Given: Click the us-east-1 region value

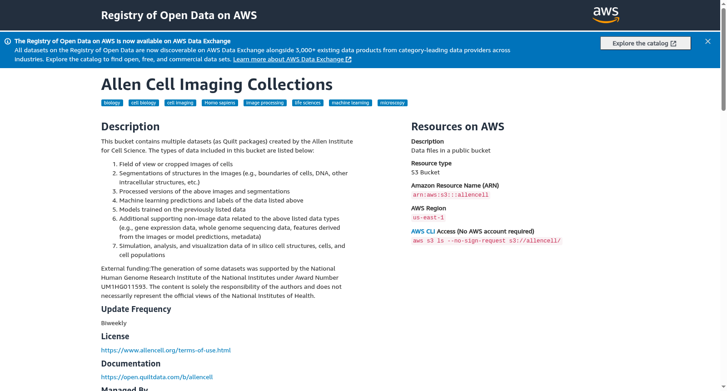Looking at the screenshot, I should click(428, 218).
